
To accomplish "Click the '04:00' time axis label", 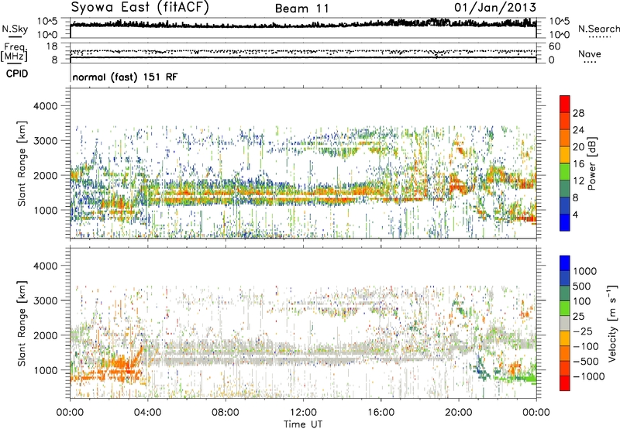I will pyautogui.click(x=148, y=413).
